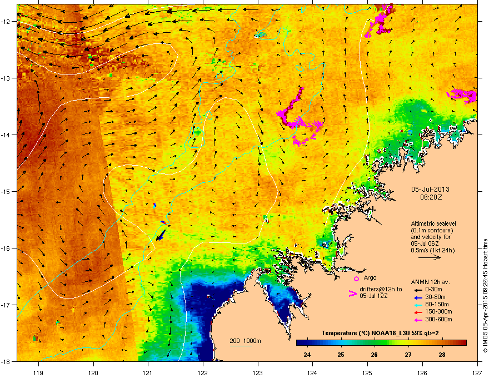Image resolution: width=489 pixels, height=378 pixels.
Task: Click colorbar tick value 27
Action: point(408,355)
